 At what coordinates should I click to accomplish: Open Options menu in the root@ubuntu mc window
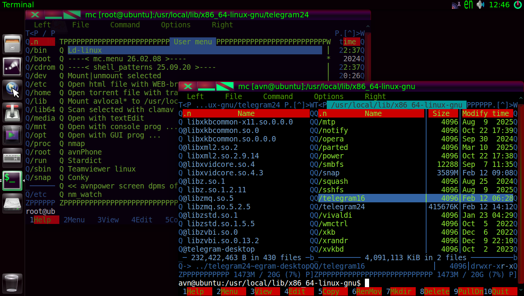[x=176, y=25]
